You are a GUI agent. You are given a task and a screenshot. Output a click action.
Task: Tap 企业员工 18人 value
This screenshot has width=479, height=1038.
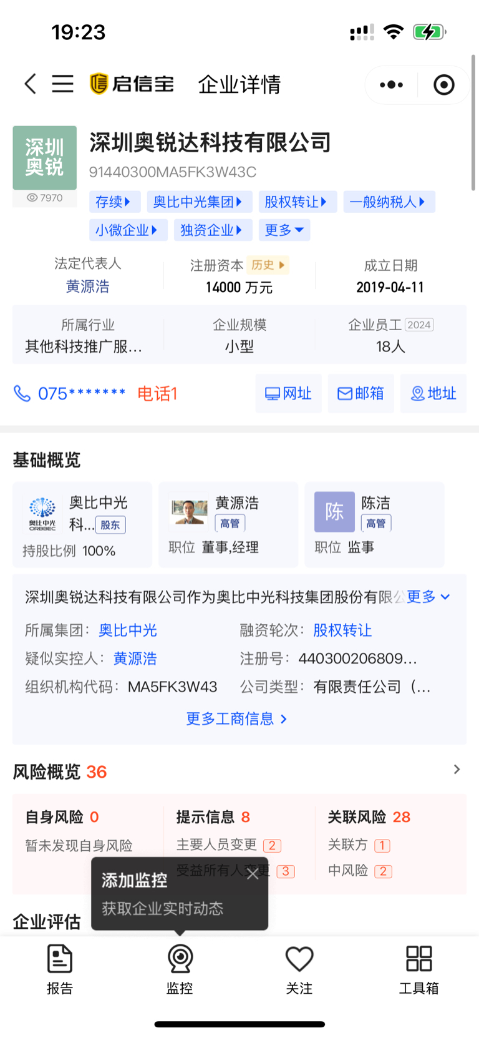pos(390,346)
